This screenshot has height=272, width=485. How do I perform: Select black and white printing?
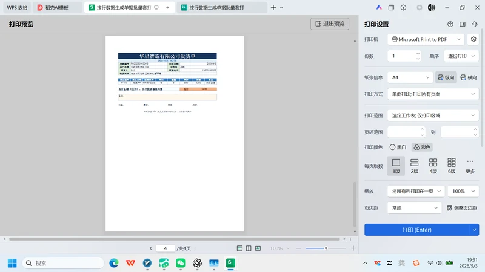pyautogui.click(x=398, y=147)
